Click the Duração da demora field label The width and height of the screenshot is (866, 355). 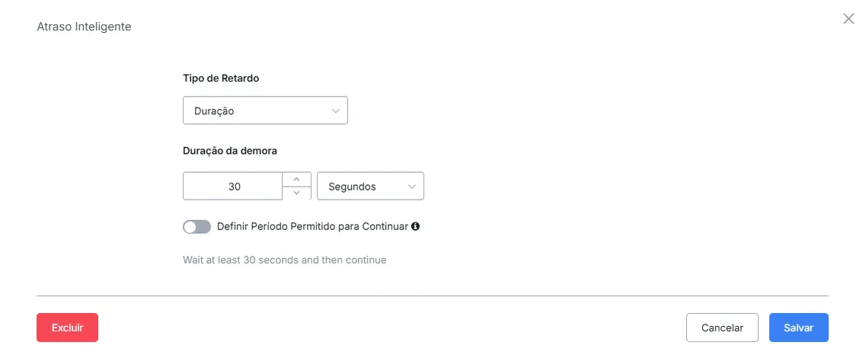pos(230,150)
